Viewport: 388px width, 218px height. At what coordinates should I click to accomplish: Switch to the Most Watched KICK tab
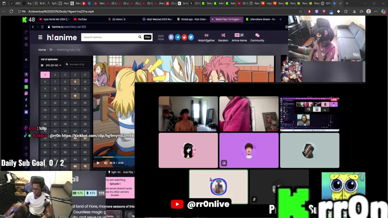point(157,19)
